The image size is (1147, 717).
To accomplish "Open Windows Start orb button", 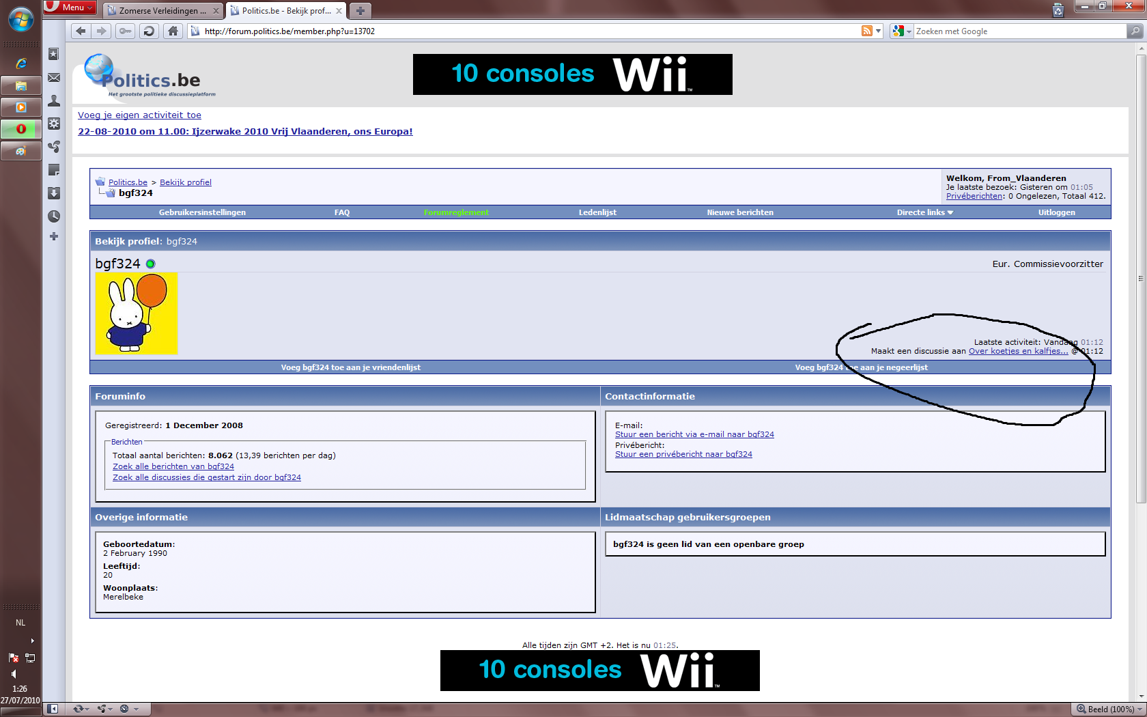I will (20, 19).
